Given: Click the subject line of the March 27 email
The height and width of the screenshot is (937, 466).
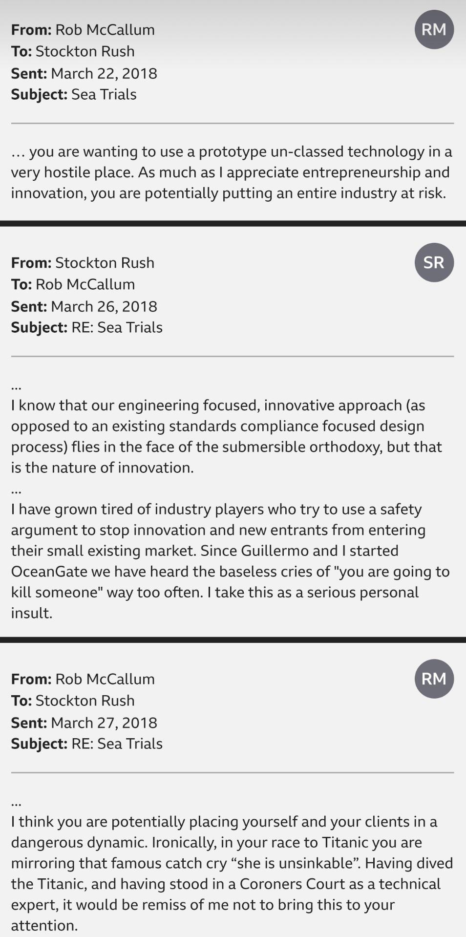Looking at the screenshot, I should pyautogui.click(x=87, y=744).
